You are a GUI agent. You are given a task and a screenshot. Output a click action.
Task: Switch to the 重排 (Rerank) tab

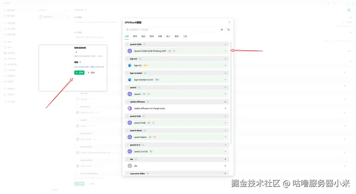(177, 36)
